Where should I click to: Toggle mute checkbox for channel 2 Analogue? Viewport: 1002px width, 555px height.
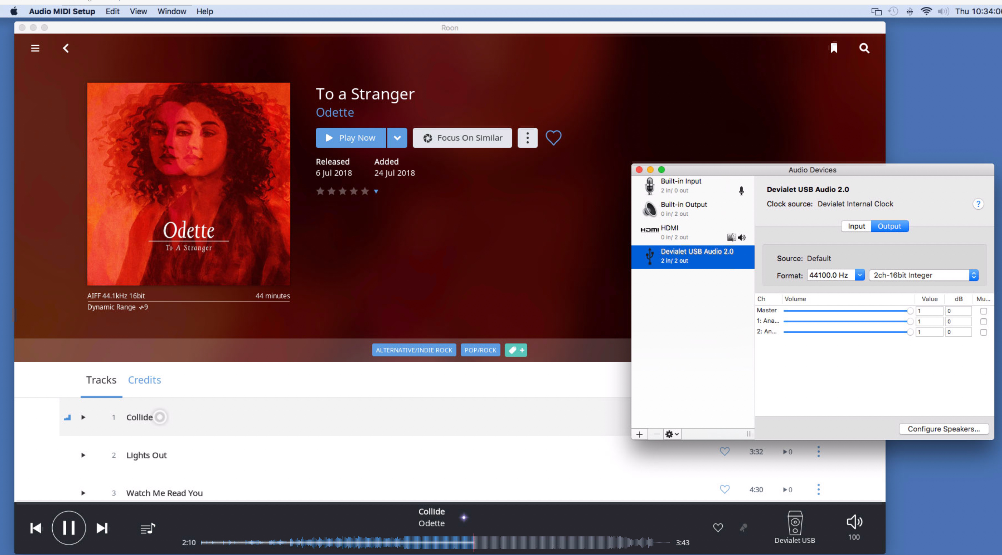coord(983,332)
